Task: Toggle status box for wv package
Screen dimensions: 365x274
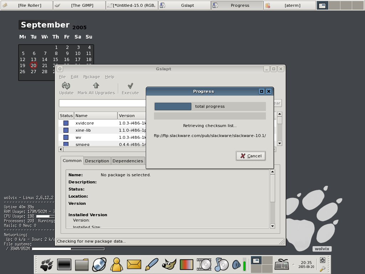Action: pyautogui.click(x=66, y=137)
